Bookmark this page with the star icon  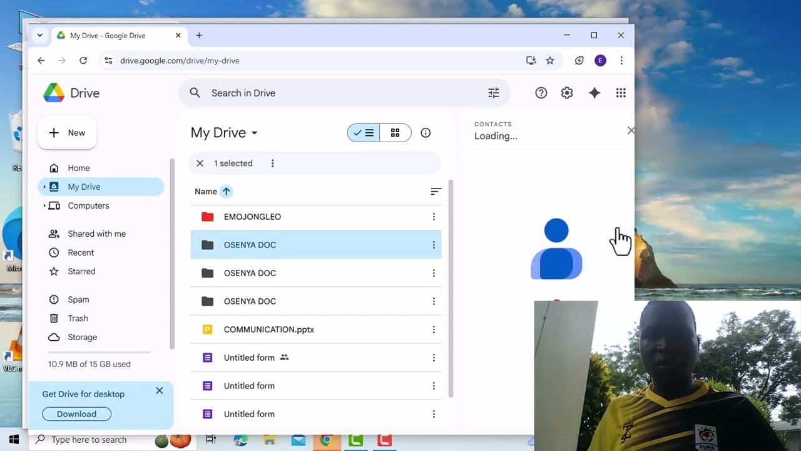pyautogui.click(x=550, y=61)
